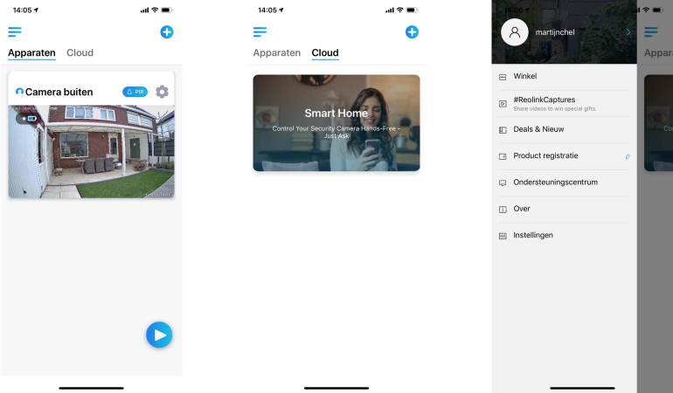Expand profile via chevron next to martijnchel
This screenshot has width=673, height=393.
coord(628,32)
